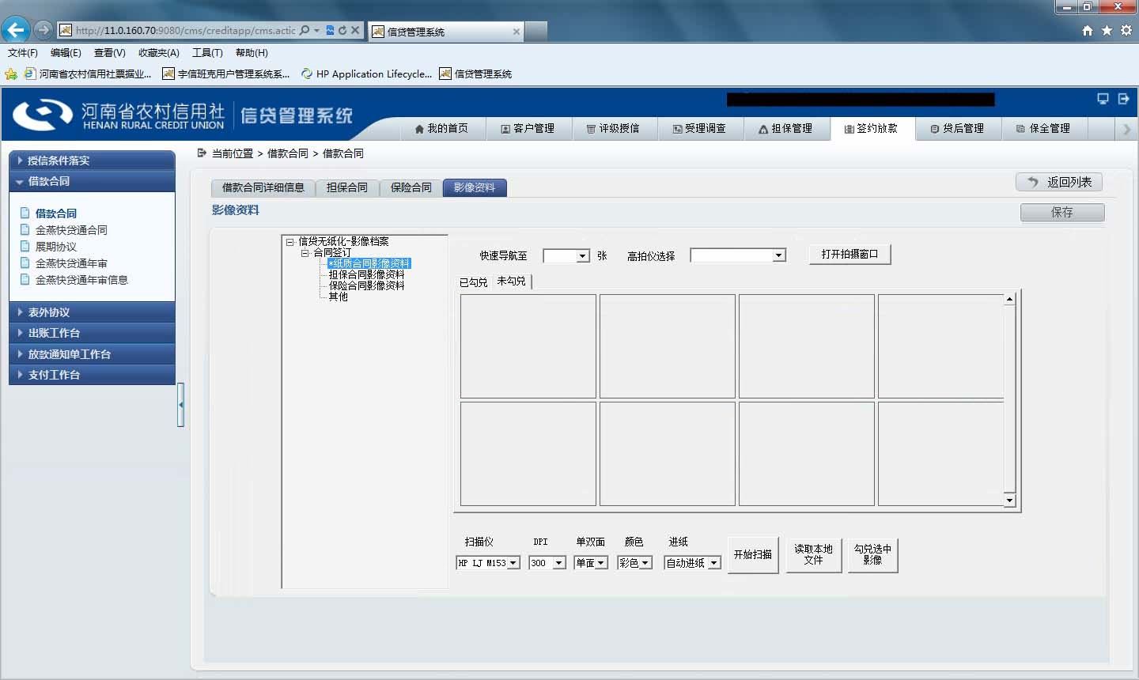Click the 打开拍摄窗口 button

point(850,255)
